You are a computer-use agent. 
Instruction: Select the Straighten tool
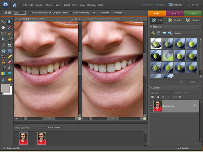(9, 51)
